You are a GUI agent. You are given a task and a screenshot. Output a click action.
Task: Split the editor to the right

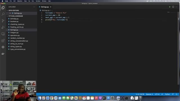tap(173, 7)
